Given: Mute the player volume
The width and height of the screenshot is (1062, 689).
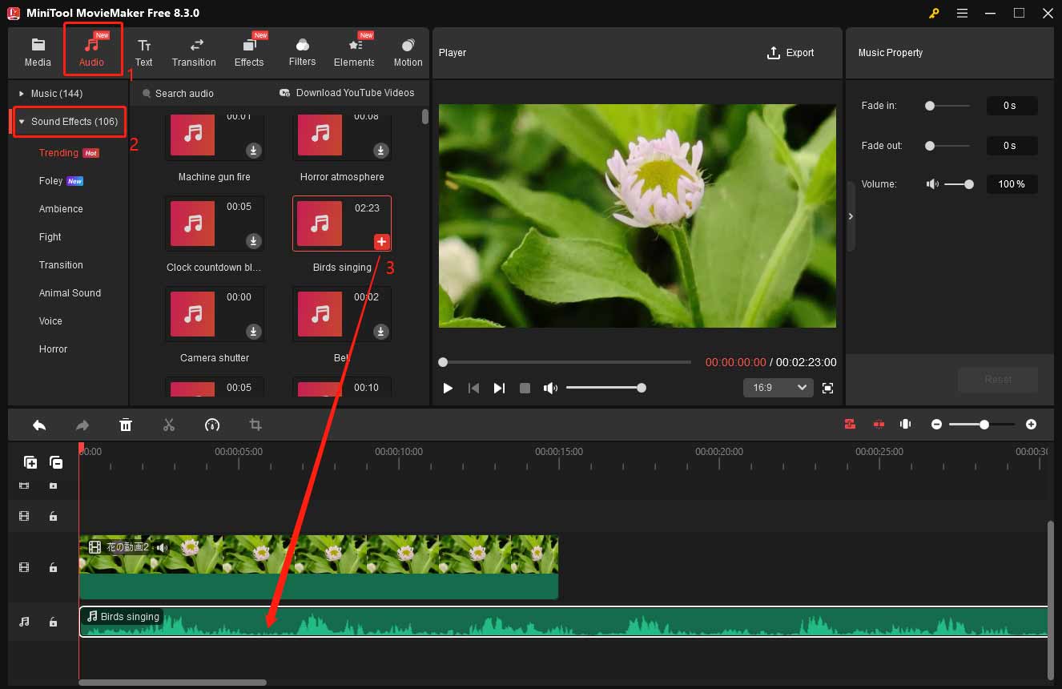Looking at the screenshot, I should (550, 388).
